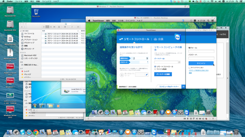Open Messages in the main Dock
Image resolution: width=245 pixels, height=137 pixels.
tap(75, 132)
